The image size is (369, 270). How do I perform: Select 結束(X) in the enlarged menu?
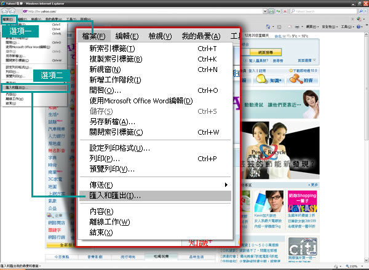pos(156,232)
